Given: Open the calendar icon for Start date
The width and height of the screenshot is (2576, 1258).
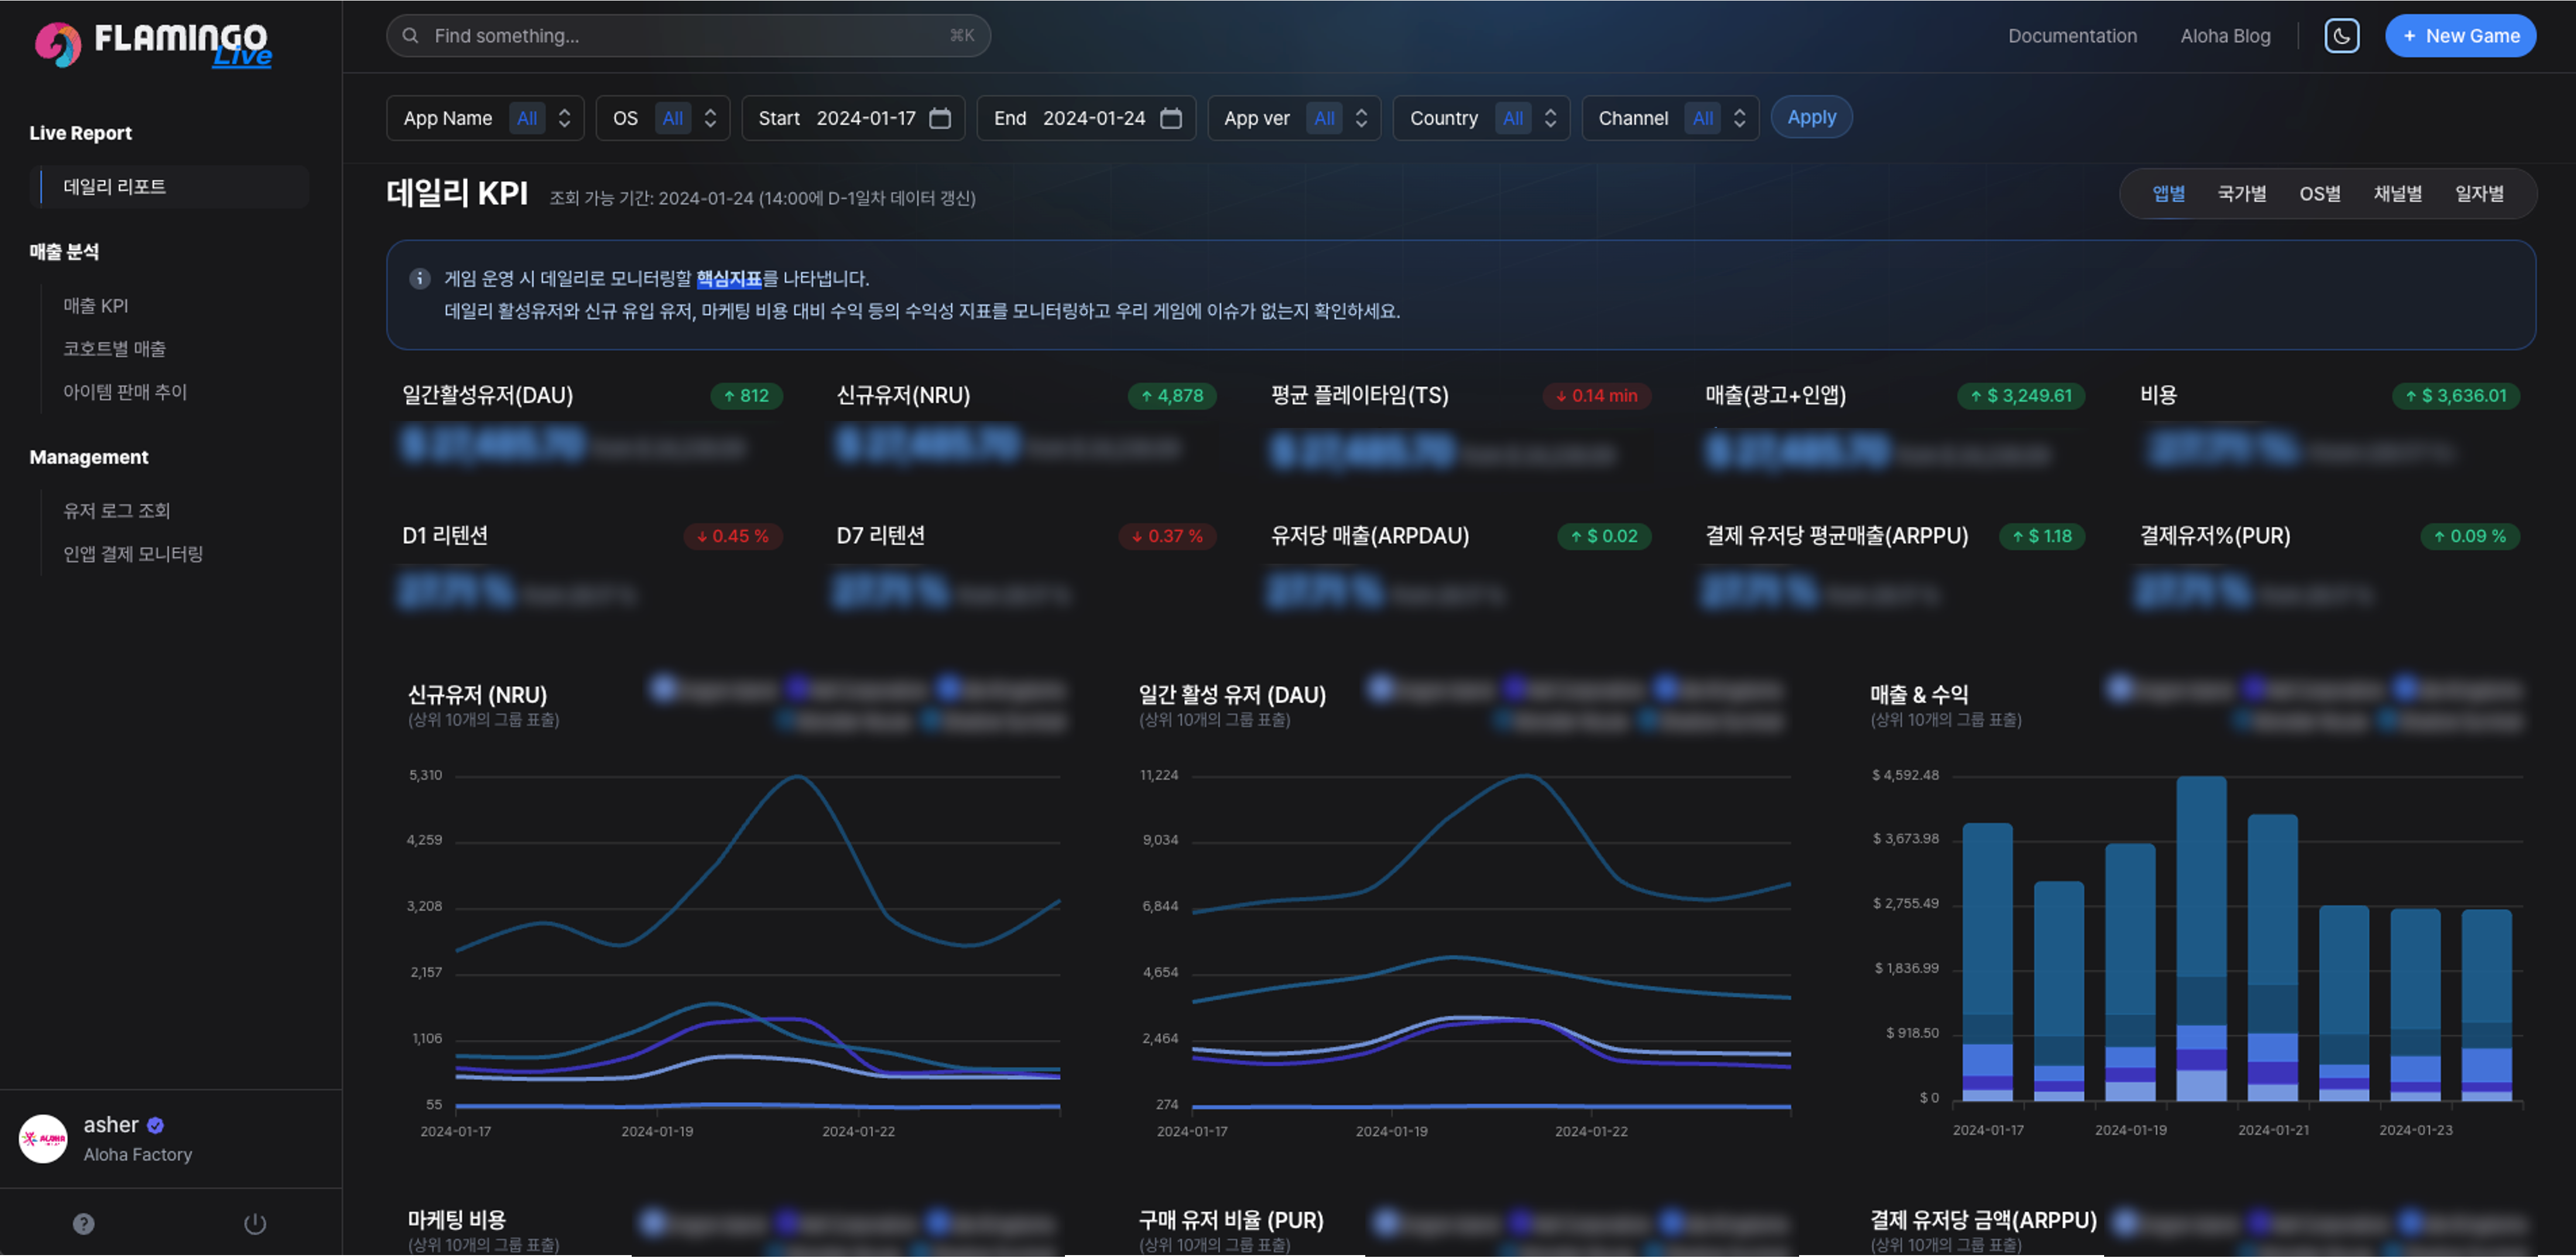Looking at the screenshot, I should tap(940, 117).
